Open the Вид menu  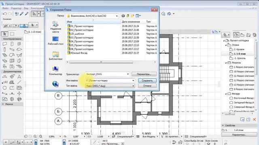coord(26,8)
